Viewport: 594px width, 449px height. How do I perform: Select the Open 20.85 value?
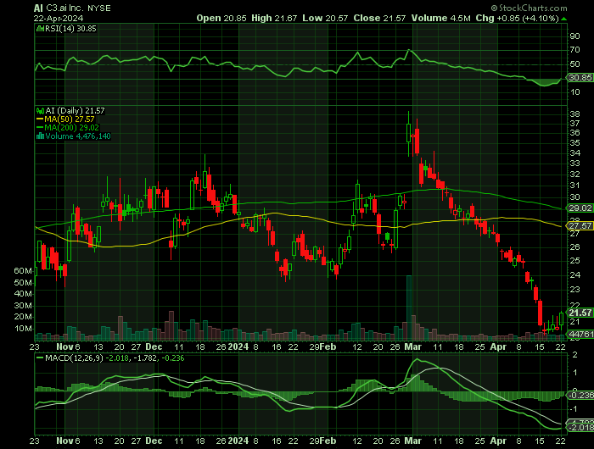(221, 18)
